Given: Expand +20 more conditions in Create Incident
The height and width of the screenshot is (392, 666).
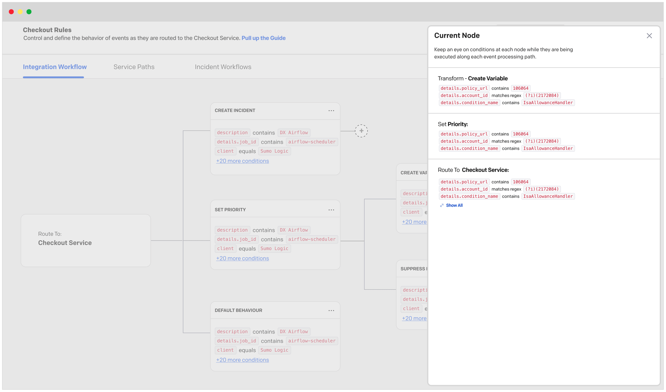Looking at the screenshot, I should point(242,161).
